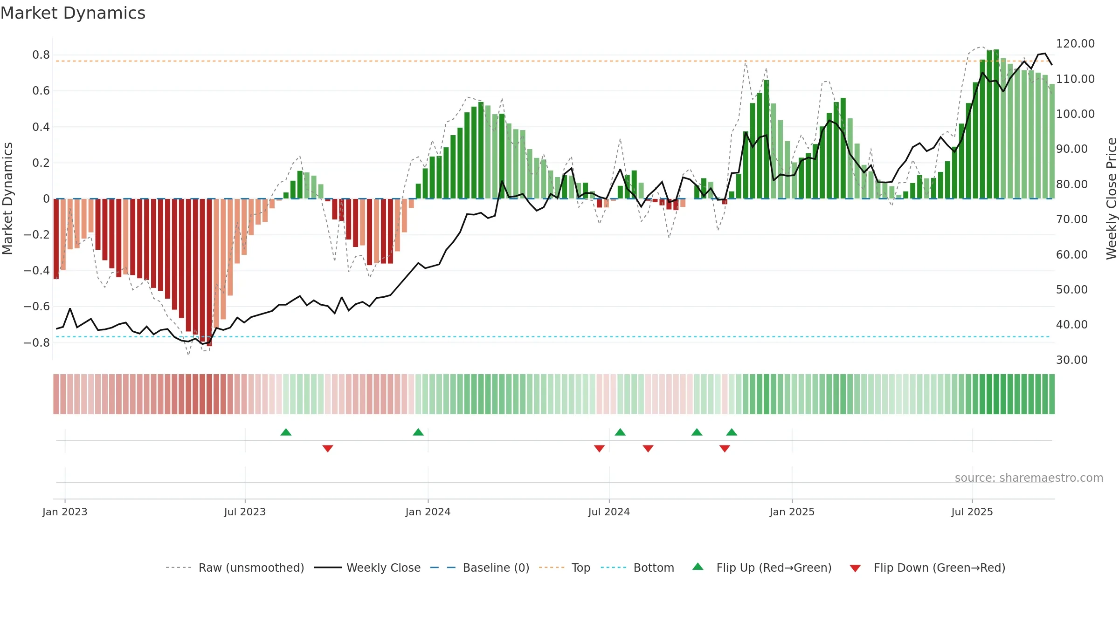Click the flip-up triangle just after Jul 2024

click(620, 432)
